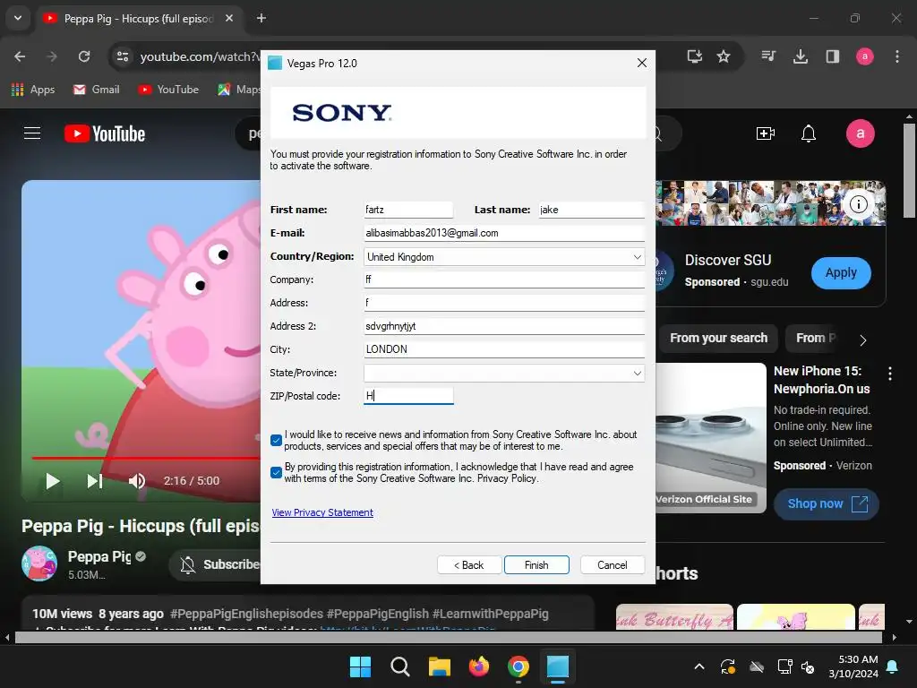Viewport: 917px width, 688px height.
Task: Select From your search chip
Action: 719,338
